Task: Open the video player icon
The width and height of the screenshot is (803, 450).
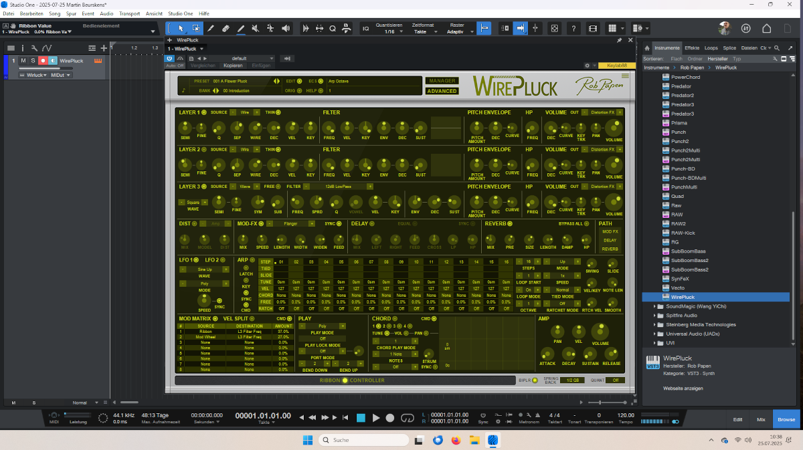Action: (593, 28)
